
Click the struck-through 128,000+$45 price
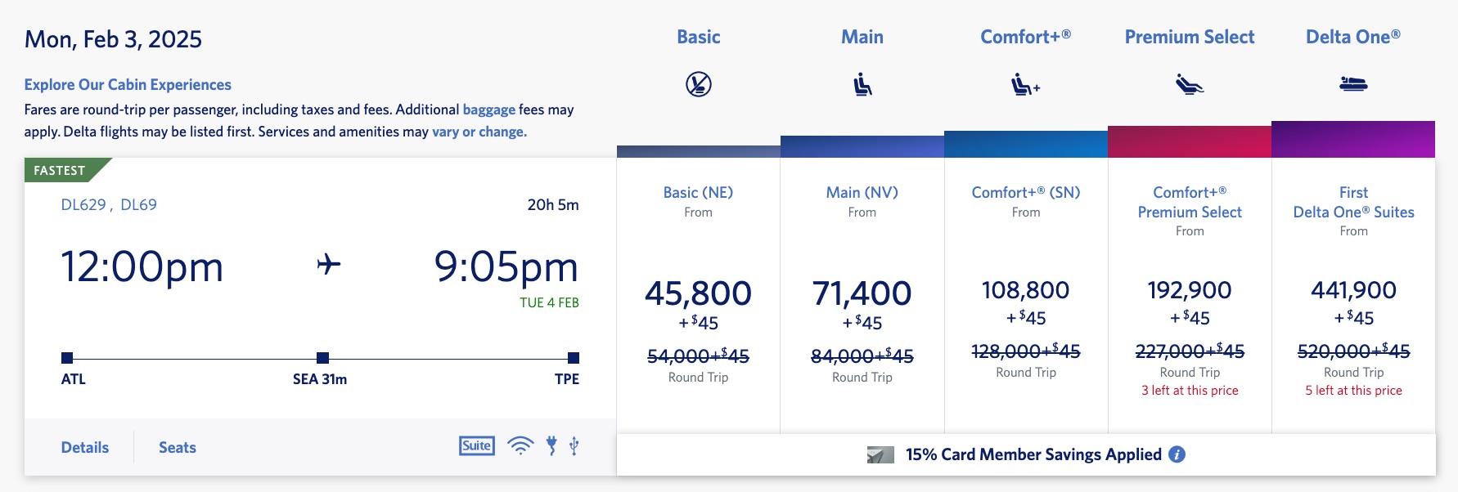1026,351
